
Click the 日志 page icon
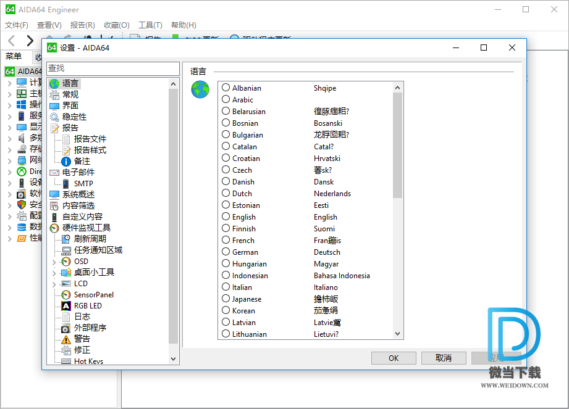(66, 317)
